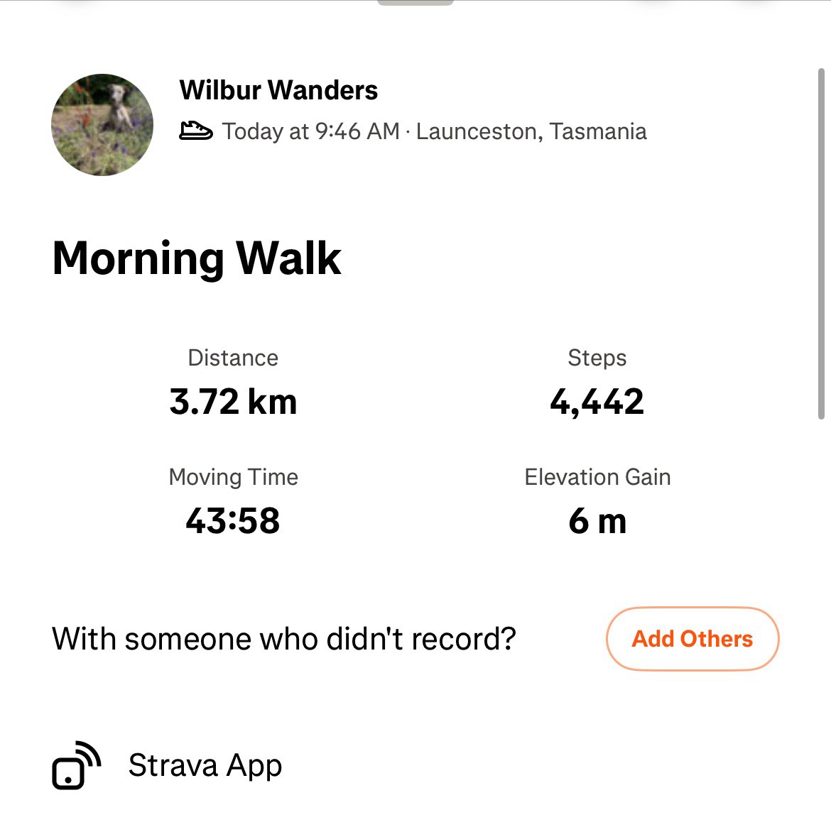Select the Moving Time label
Viewport: 831px width, 827px height.
pos(233,477)
